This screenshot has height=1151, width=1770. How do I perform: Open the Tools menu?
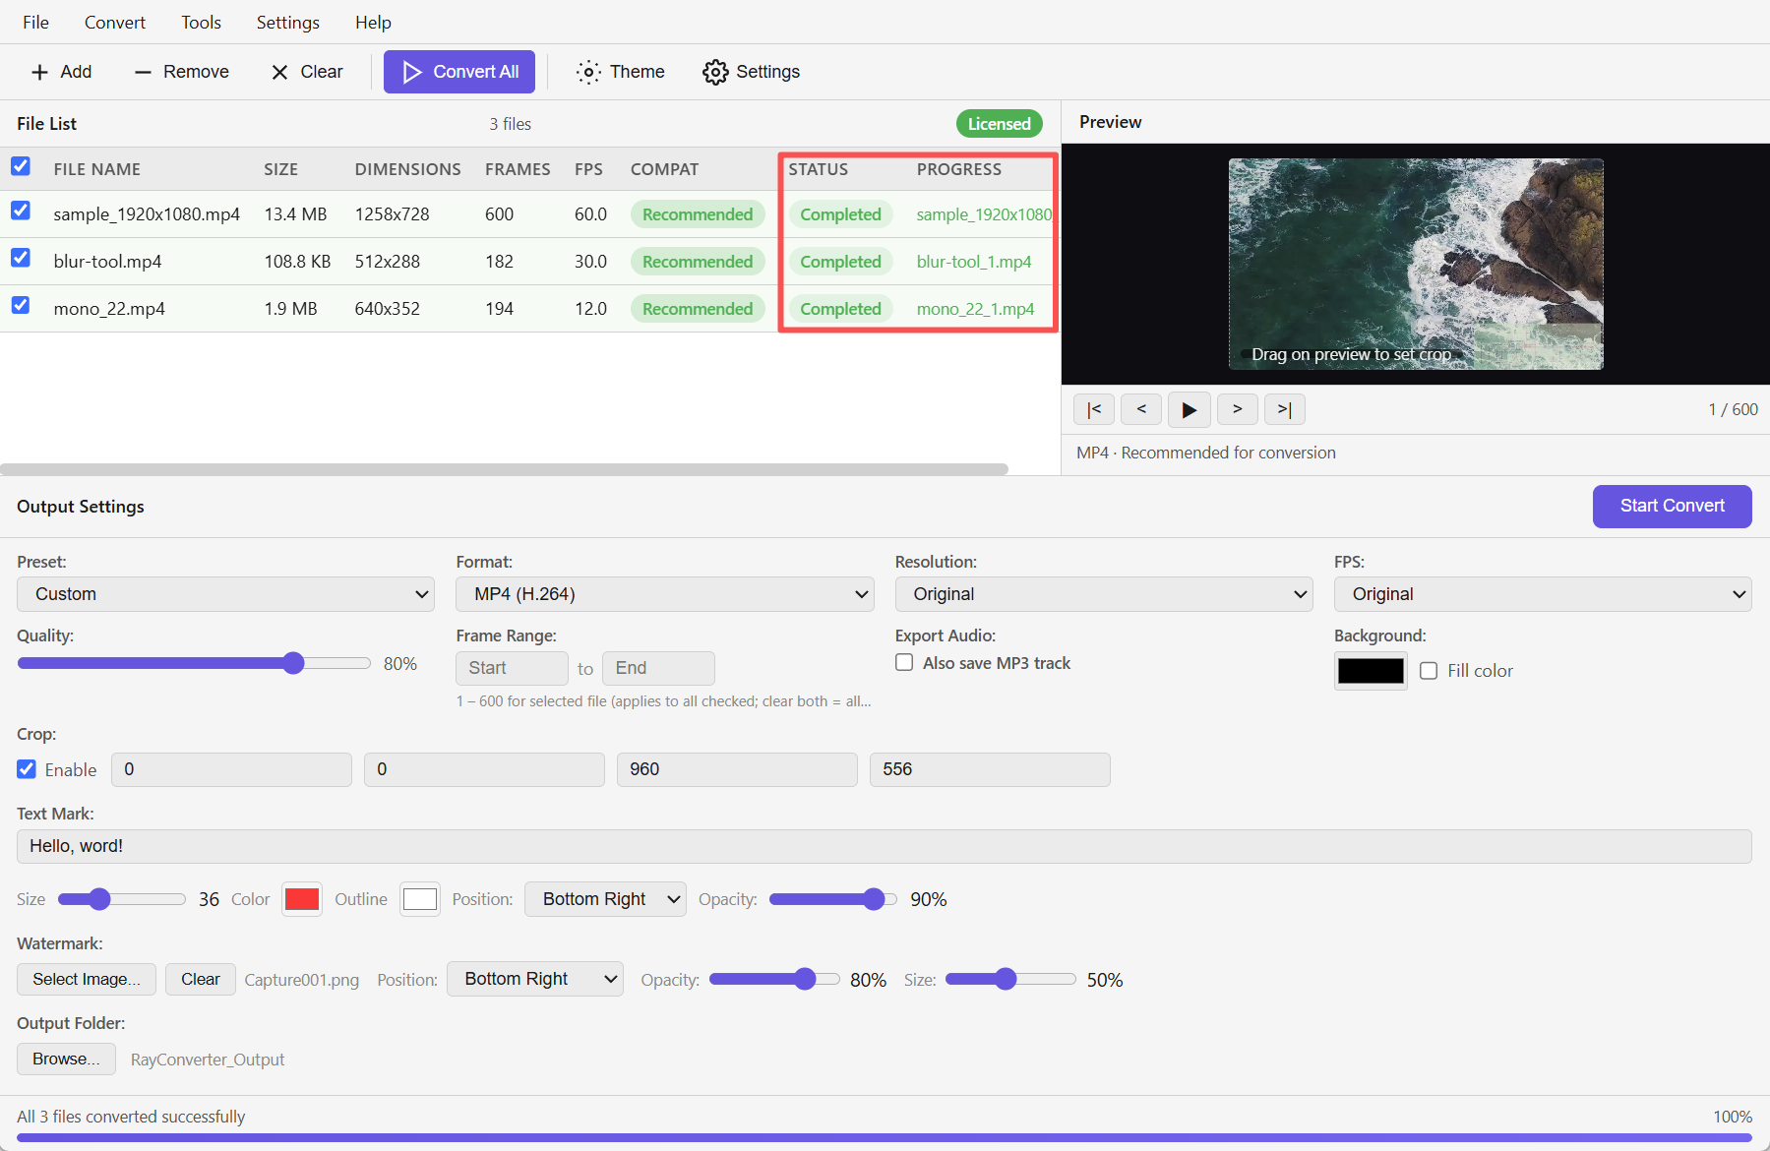pyautogui.click(x=201, y=22)
